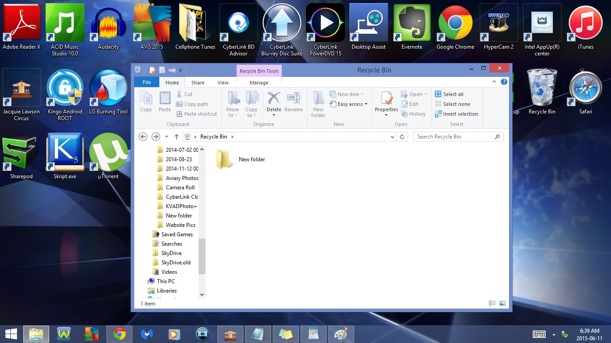Select Intel AppUp(R) center shortcut
The width and height of the screenshot is (611, 343).
point(542,30)
